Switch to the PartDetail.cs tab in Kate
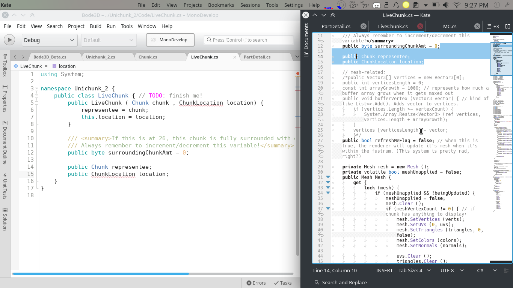Image resolution: width=513 pixels, height=288 pixels. pos(336,26)
